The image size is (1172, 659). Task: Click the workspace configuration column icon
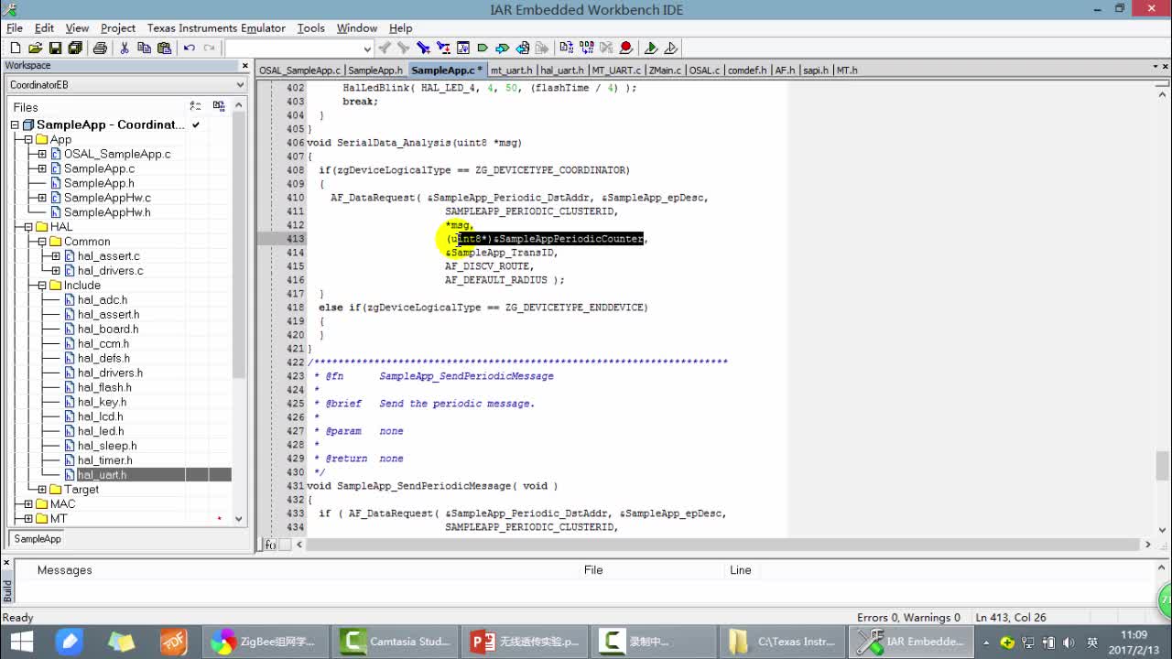[195, 106]
